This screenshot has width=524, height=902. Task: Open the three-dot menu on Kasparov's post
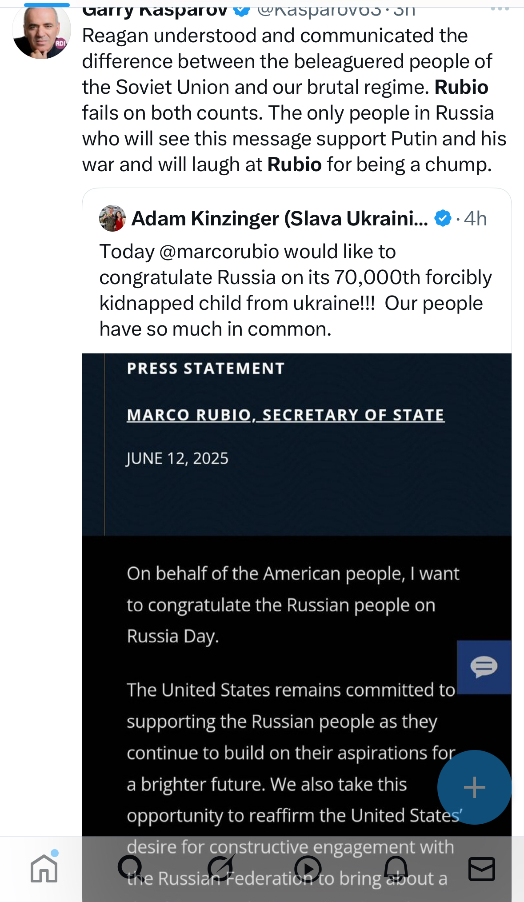pyautogui.click(x=500, y=8)
